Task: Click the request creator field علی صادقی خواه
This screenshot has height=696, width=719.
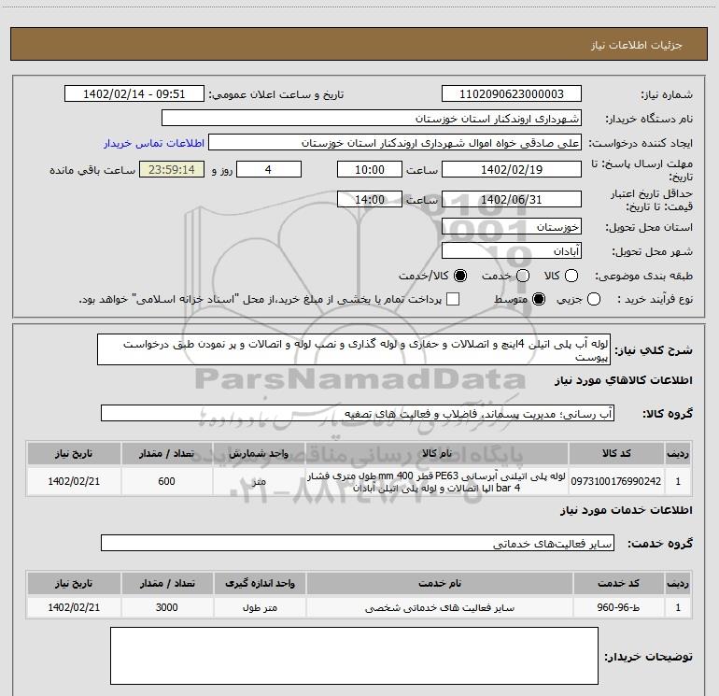Action: click(x=395, y=142)
